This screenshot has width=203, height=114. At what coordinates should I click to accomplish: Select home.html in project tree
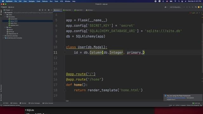click(14, 19)
